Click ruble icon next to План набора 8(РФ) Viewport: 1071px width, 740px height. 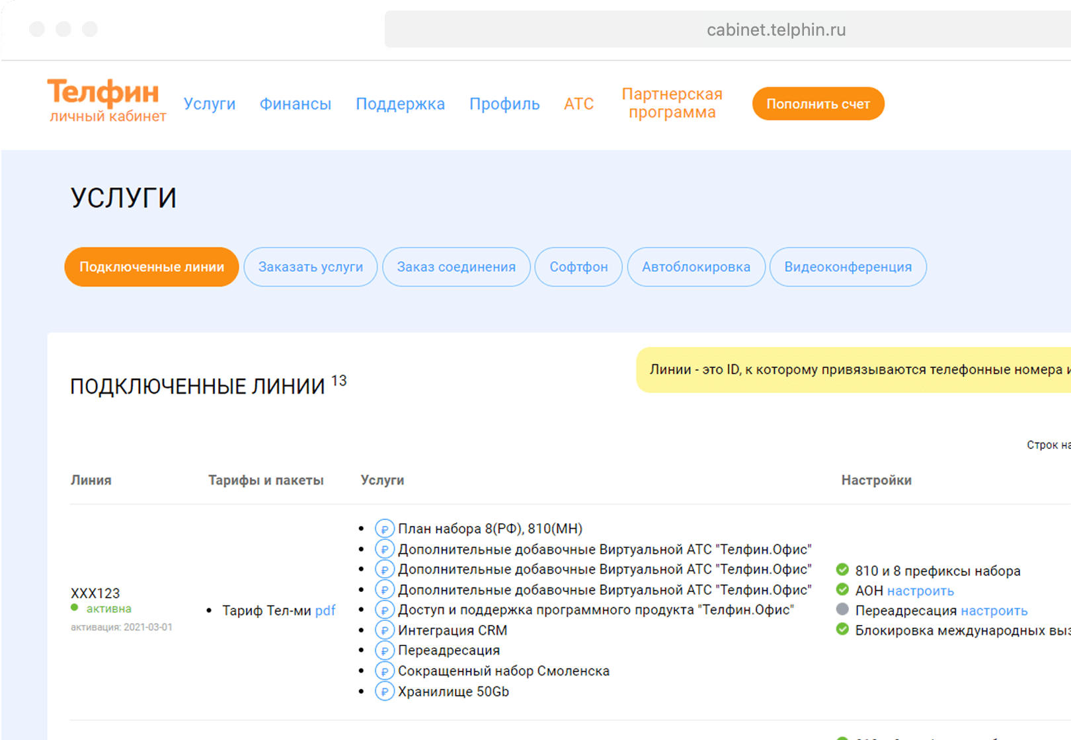[x=385, y=529]
